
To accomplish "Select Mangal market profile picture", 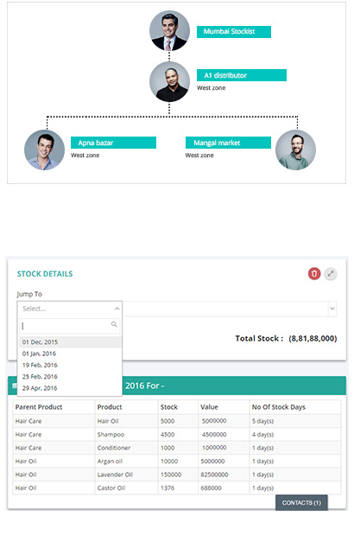I will pyautogui.click(x=295, y=150).
